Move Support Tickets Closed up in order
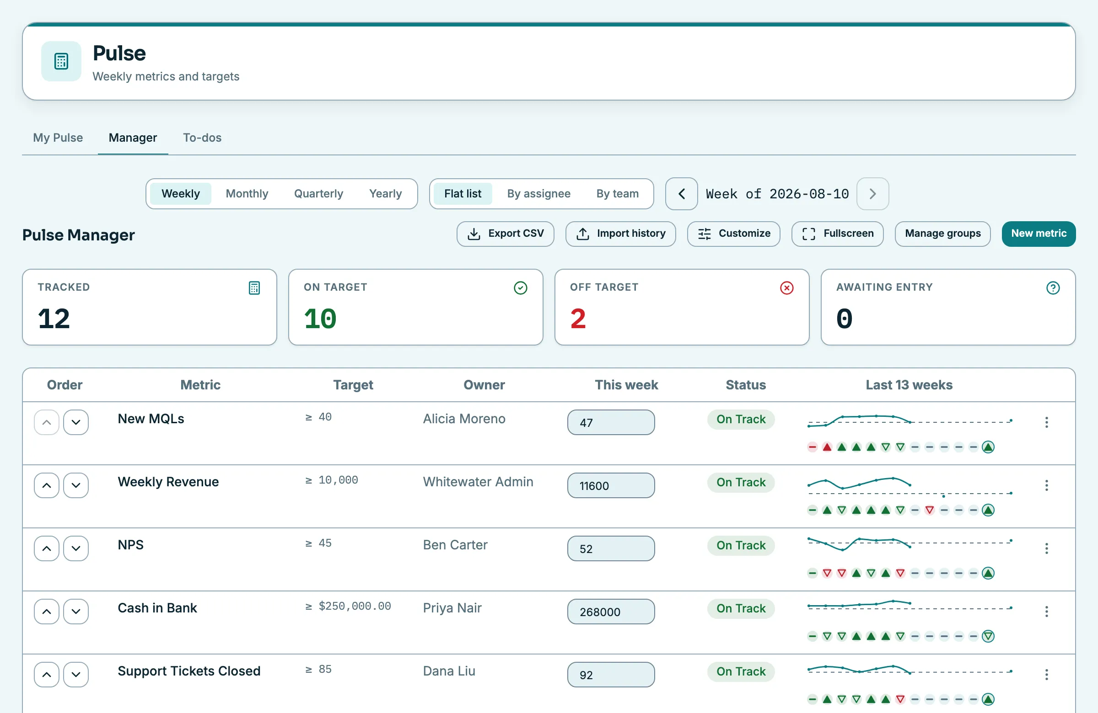Image resolution: width=1098 pixels, height=713 pixels. (47, 675)
